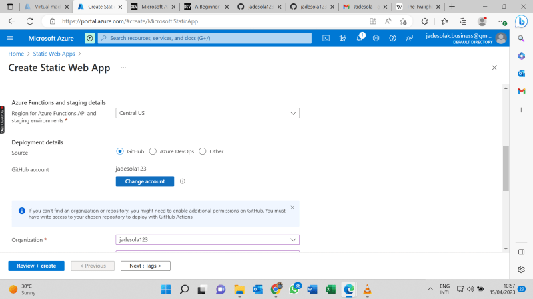Image resolution: width=533 pixels, height=299 pixels.
Task: Open Windows Start menu
Action: [166, 290]
